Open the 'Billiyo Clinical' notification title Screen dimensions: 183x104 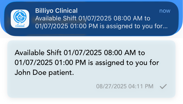[56, 11]
